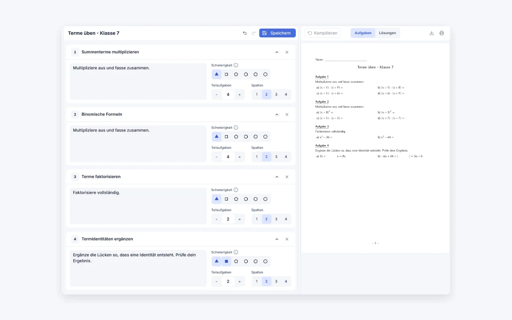The image size is (512, 320).
Task: Set 1 column for Binomische Formeln
Action: (257, 157)
